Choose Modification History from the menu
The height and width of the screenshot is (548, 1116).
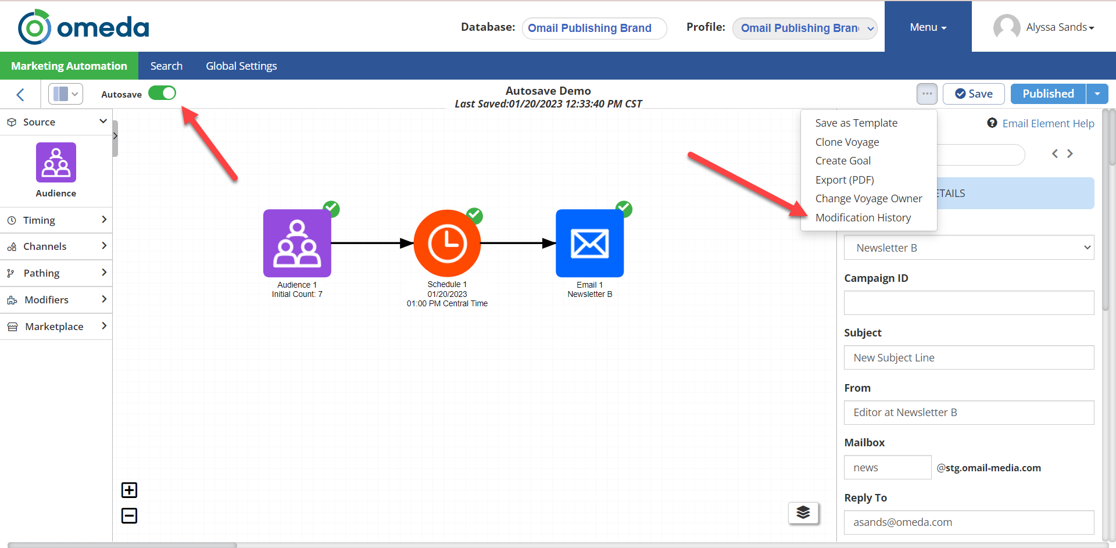tap(863, 217)
